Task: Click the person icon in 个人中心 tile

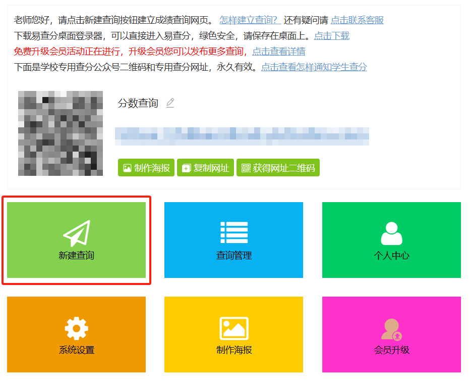Action: [x=391, y=233]
